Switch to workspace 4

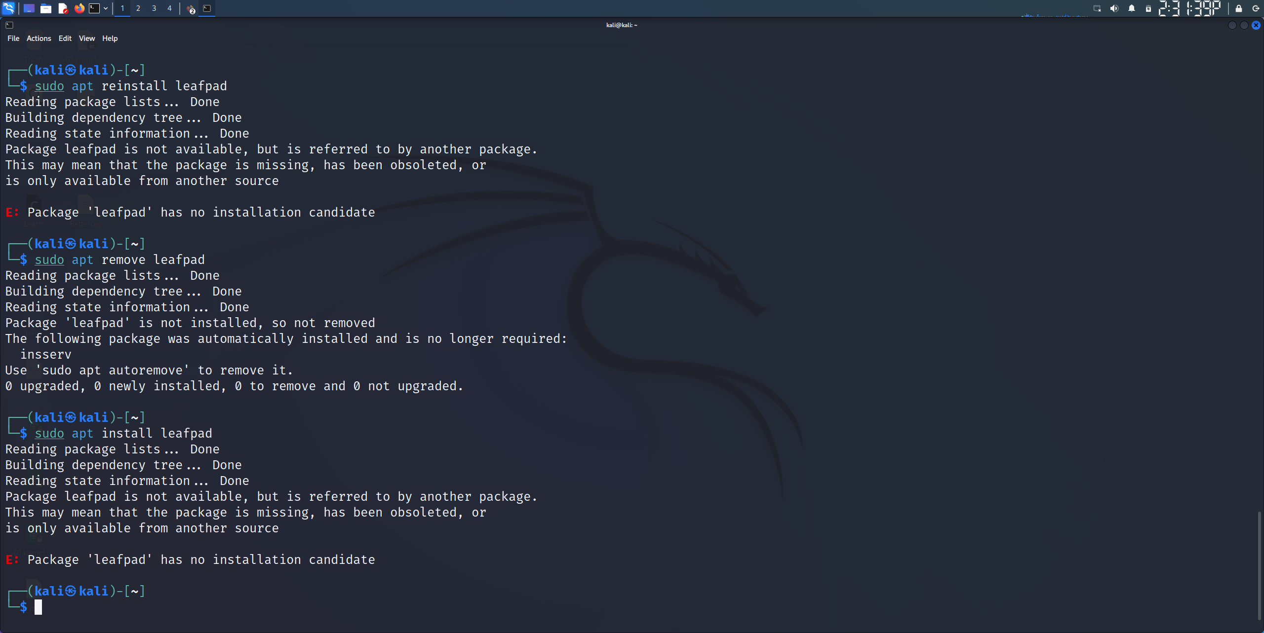point(169,8)
